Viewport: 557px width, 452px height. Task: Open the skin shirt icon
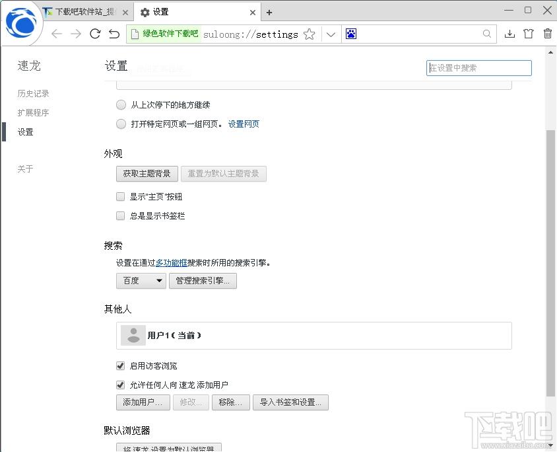[x=529, y=34]
